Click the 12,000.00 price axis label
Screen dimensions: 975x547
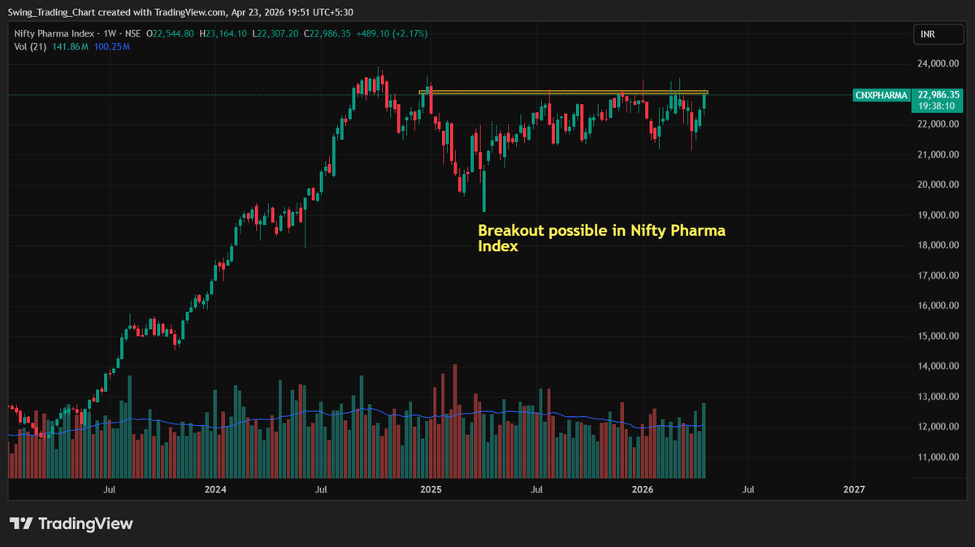[938, 427]
